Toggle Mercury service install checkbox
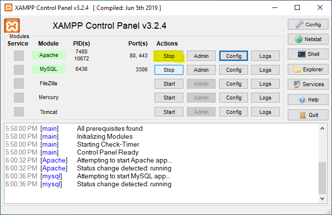The width and height of the screenshot is (332, 215). click(19, 98)
